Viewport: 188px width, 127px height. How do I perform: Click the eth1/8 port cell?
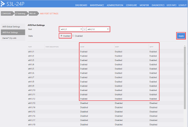click(x=31, y=82)
